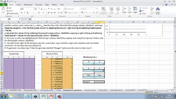Click the Fill Color bucket swatch
Screen dimensions: 176x99
click(39, 13)
